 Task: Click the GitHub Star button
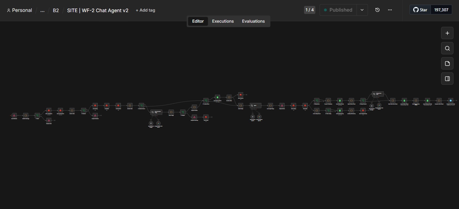click(x=420, y=10)
